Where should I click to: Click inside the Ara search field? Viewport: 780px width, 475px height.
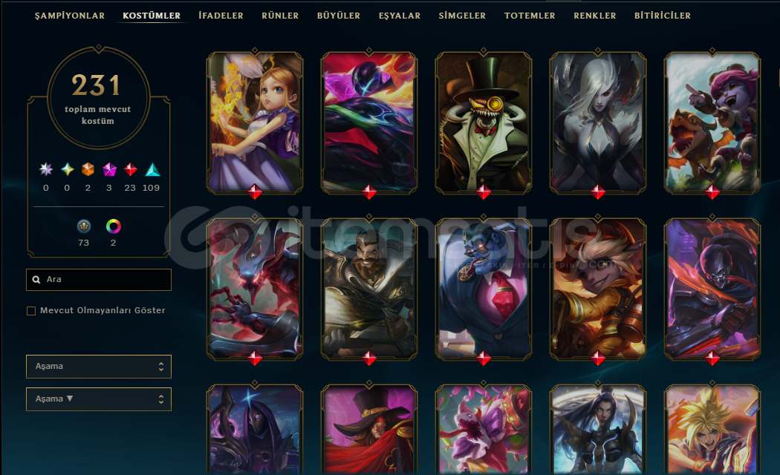[x=99, y=280]
